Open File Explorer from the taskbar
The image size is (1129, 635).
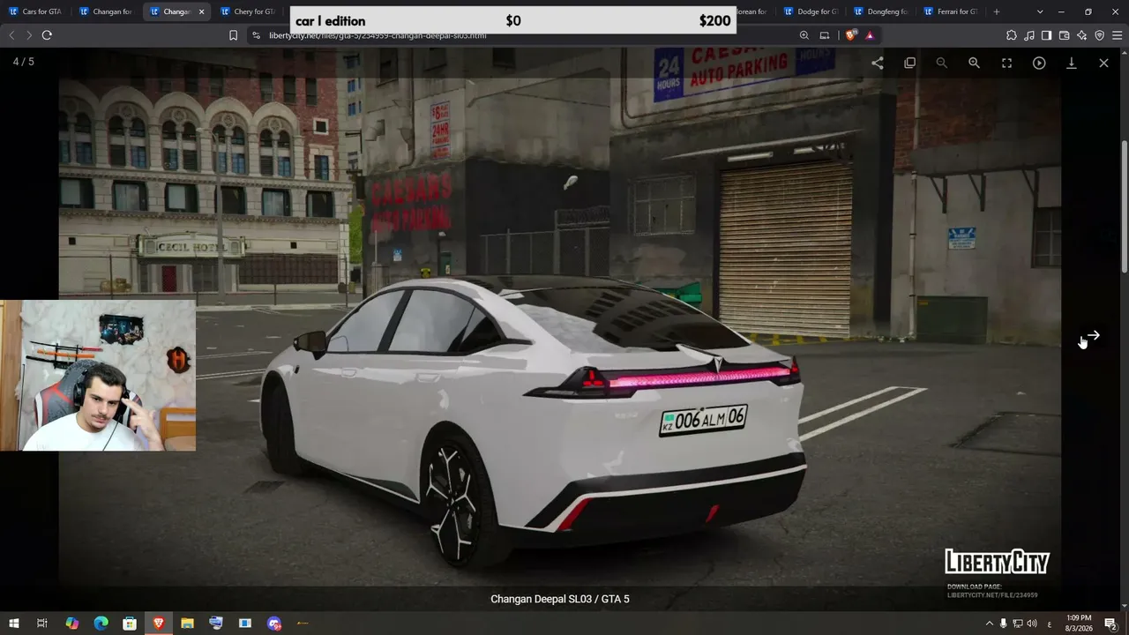(x=187, y=624)
